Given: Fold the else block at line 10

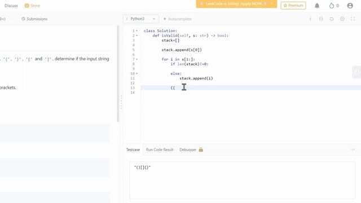Looking at the screenshot, I should click(137, 74).
